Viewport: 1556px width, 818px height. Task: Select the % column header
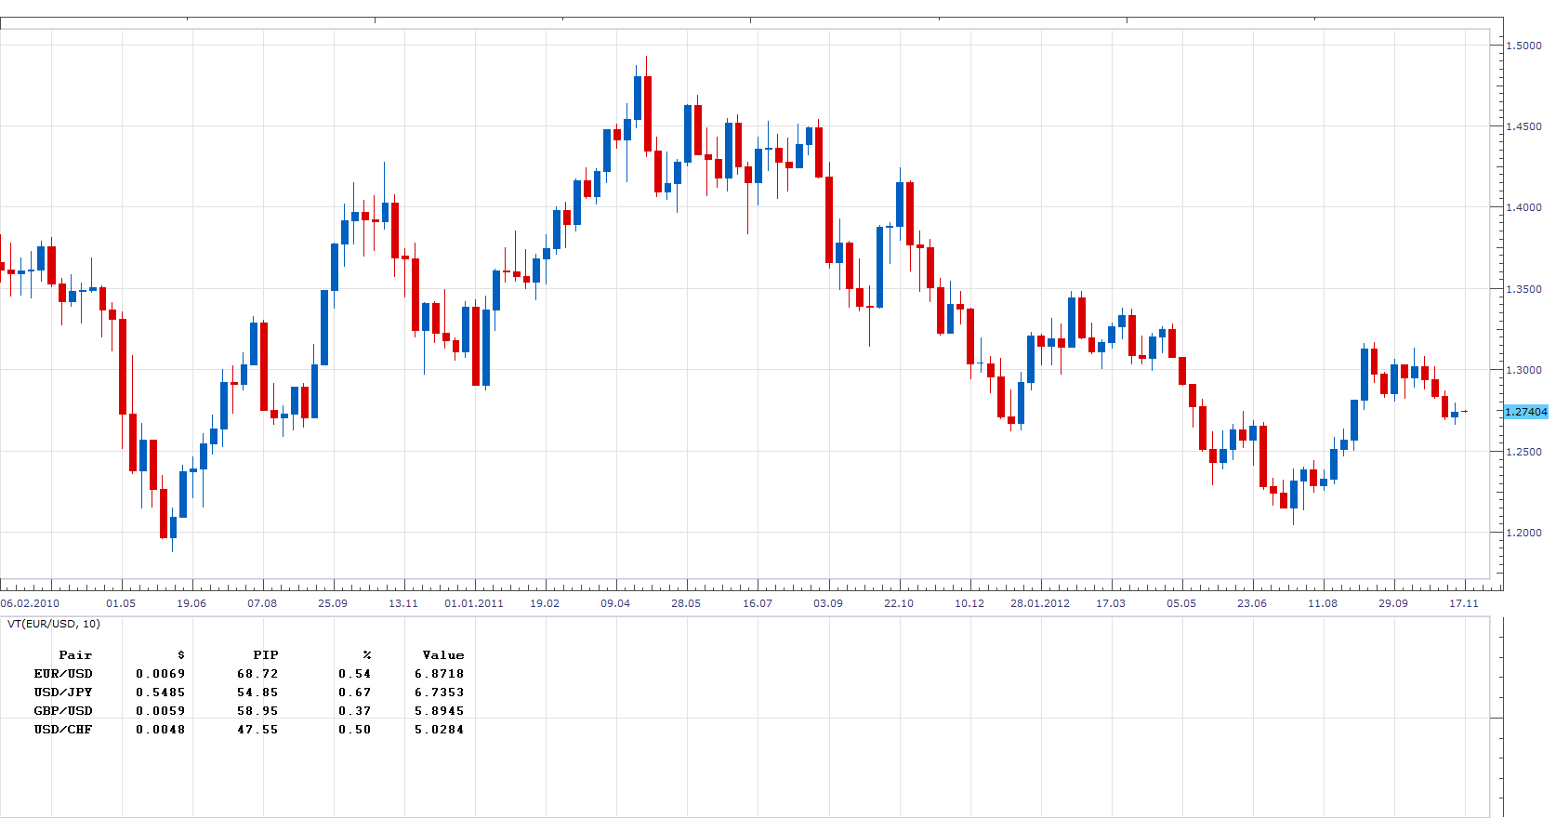click(x=367, y=655)
